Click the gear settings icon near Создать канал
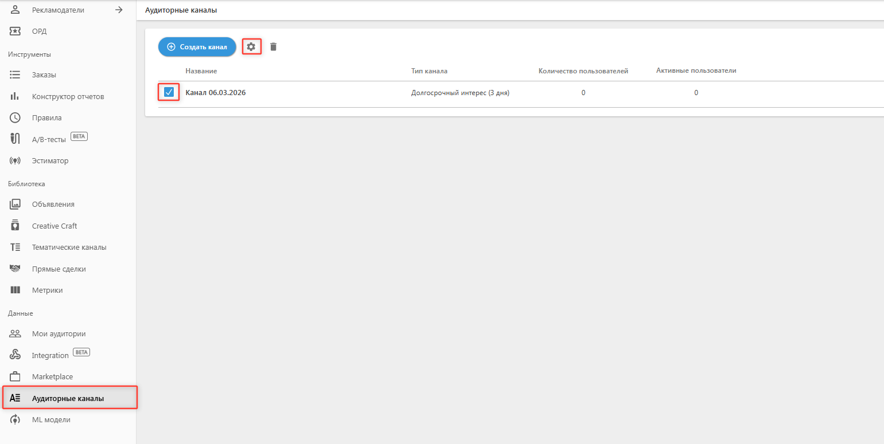 (x=251, y=47)
